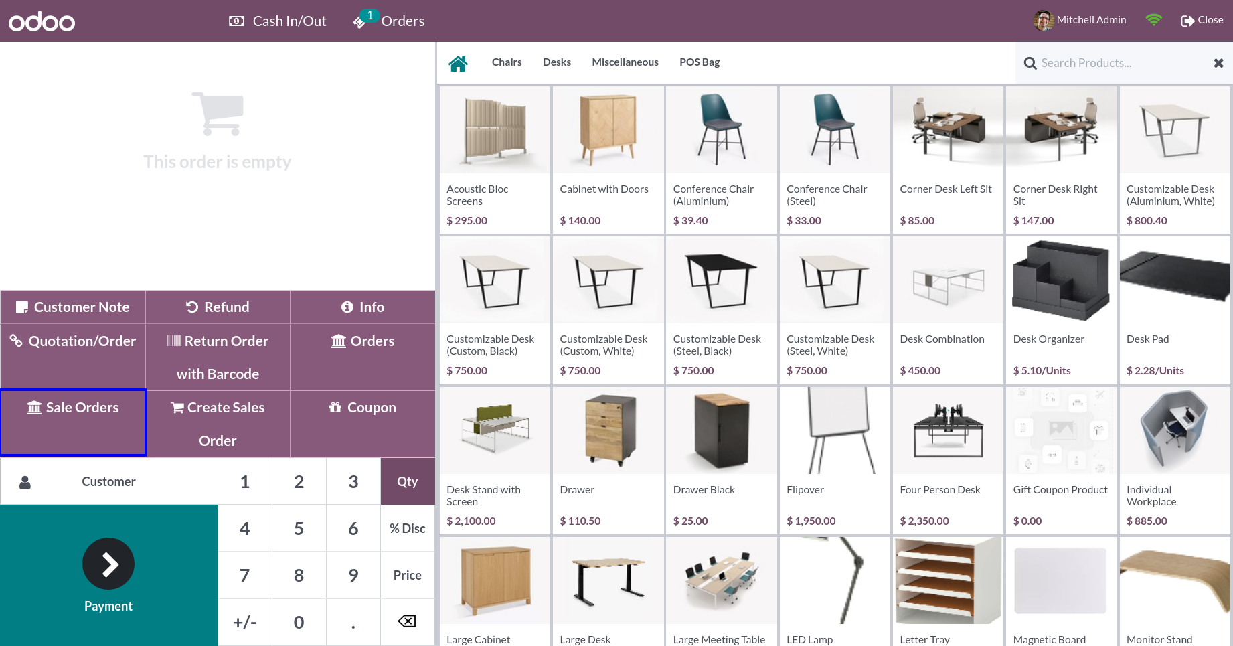The image size is (1233, 646).
Task: Add LED Lamp product
Action: [835, 591]
